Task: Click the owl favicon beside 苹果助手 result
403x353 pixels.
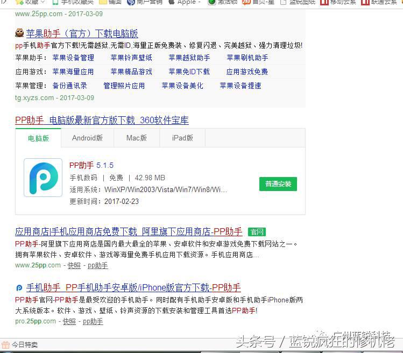Action: point(19,33)
